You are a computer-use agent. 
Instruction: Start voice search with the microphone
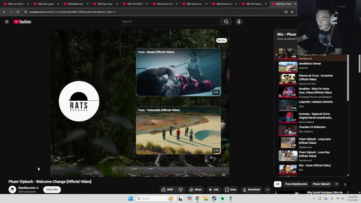[x=239, y=22]
